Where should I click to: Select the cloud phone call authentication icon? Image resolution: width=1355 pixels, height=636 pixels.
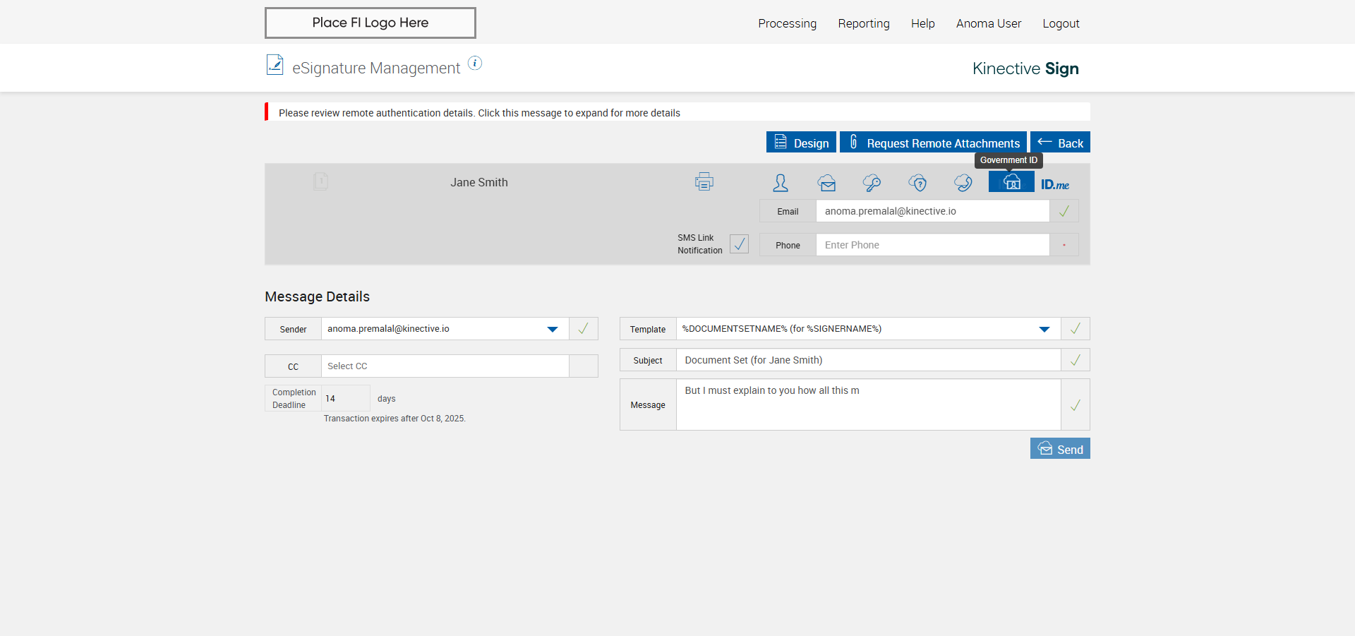point(963,184)
